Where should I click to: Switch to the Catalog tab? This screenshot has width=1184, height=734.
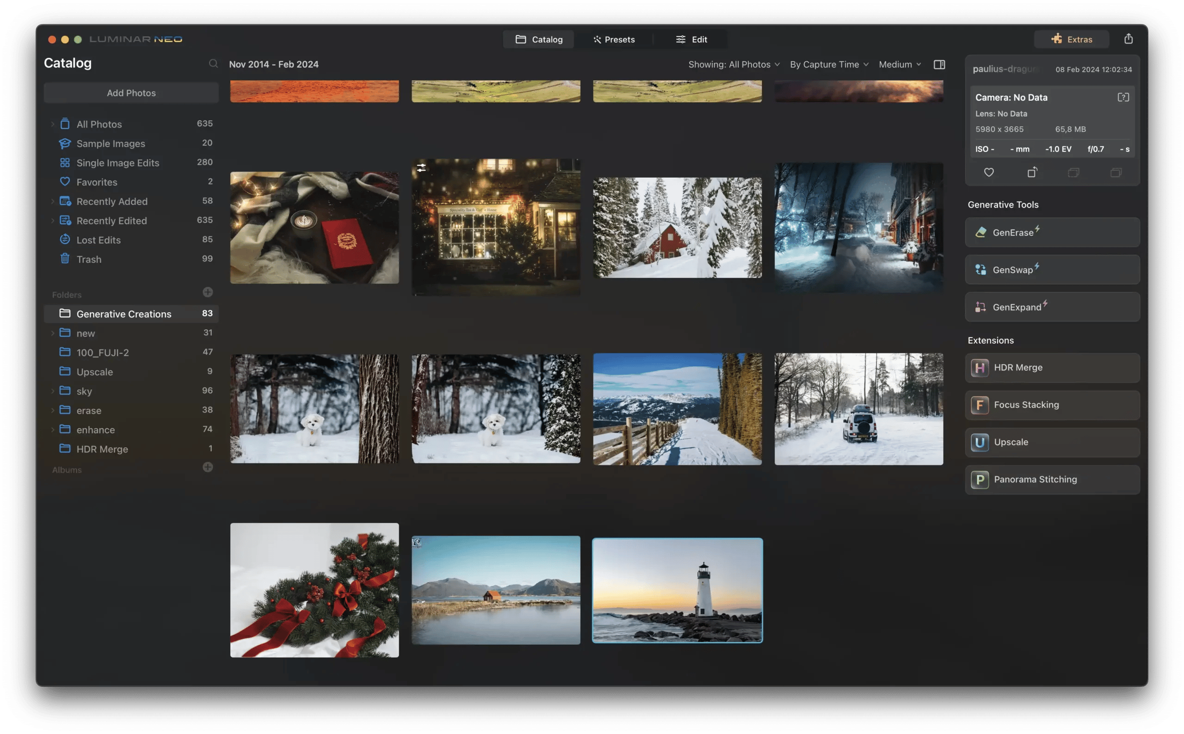(538, 39)
